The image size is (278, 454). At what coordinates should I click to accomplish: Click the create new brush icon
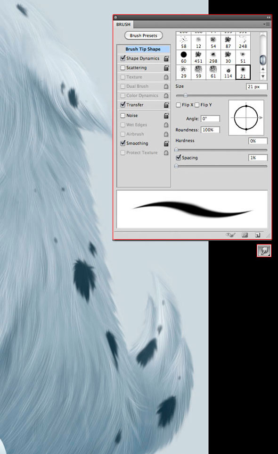tap(257, 235)
